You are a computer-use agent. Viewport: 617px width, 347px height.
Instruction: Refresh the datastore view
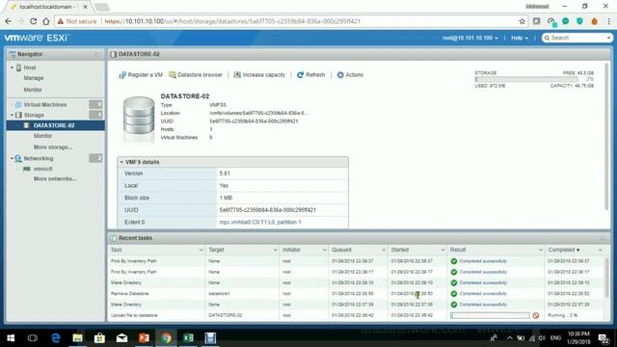(310, 75)
